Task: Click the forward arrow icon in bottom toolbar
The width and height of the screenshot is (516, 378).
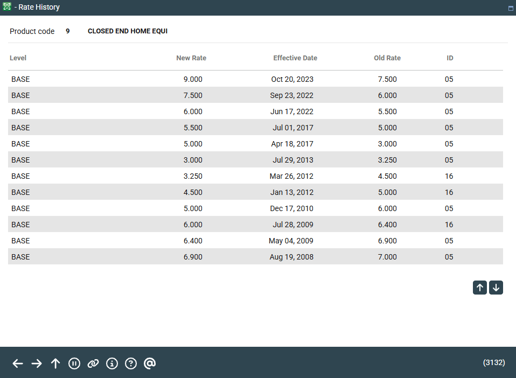Action: click(37, 363)
